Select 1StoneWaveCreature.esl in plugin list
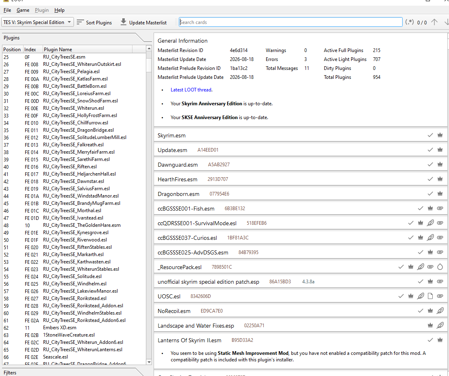This screenshot has height=376, width=449. pos(69,335)
